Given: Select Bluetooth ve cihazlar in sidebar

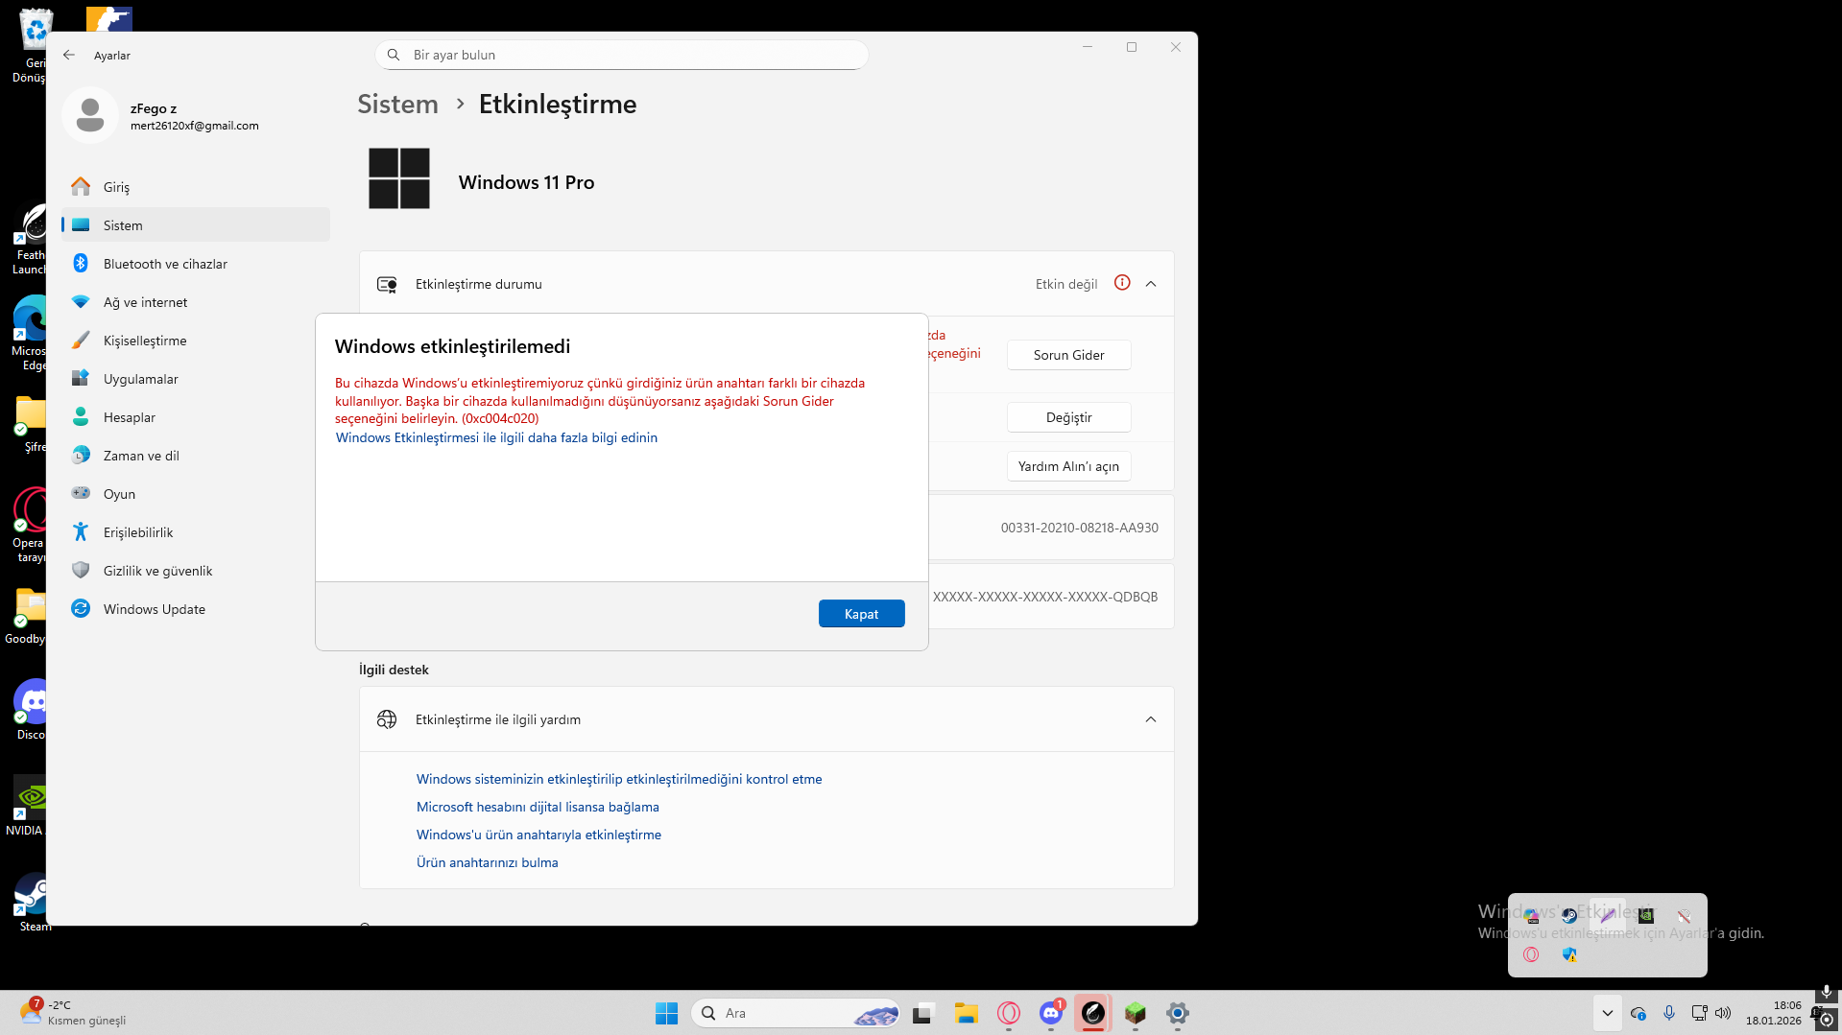Looking at the screenshot, I should point(196,264).
